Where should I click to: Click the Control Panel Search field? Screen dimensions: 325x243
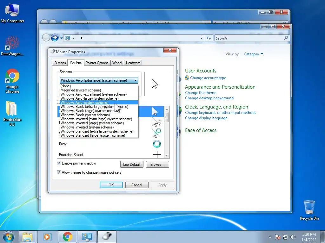coord(249,38)
